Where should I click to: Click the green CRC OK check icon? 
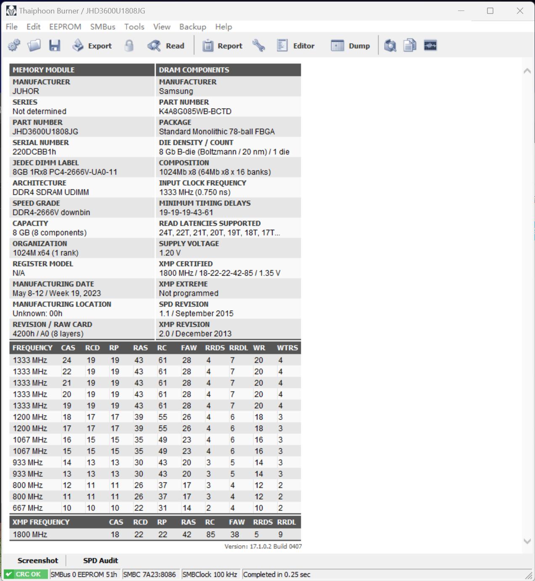(x=9, y=574)
